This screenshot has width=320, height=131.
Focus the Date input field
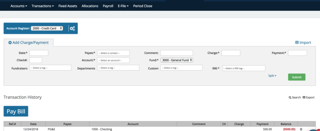[39, 53]
